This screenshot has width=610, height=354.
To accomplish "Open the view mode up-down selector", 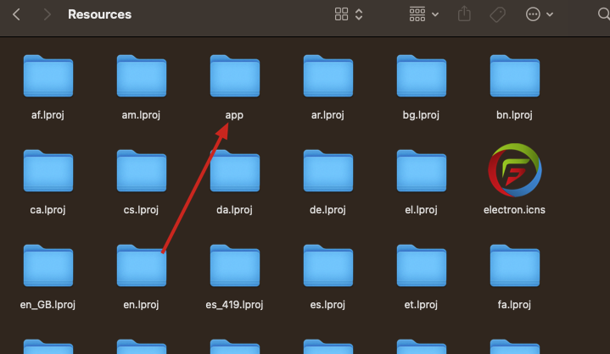I will (x=359, y=14).
